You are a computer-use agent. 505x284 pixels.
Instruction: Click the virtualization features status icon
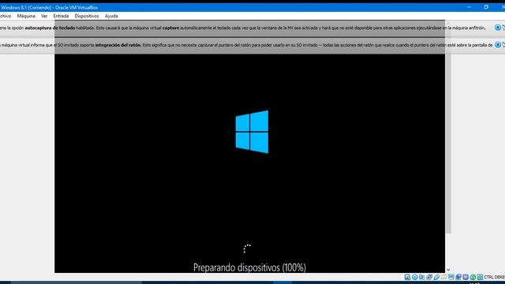[x=466, y=277]
